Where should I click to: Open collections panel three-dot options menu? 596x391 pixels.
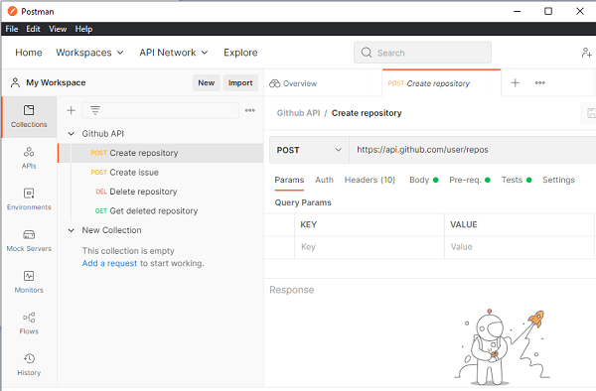click(x=249, y=110)
